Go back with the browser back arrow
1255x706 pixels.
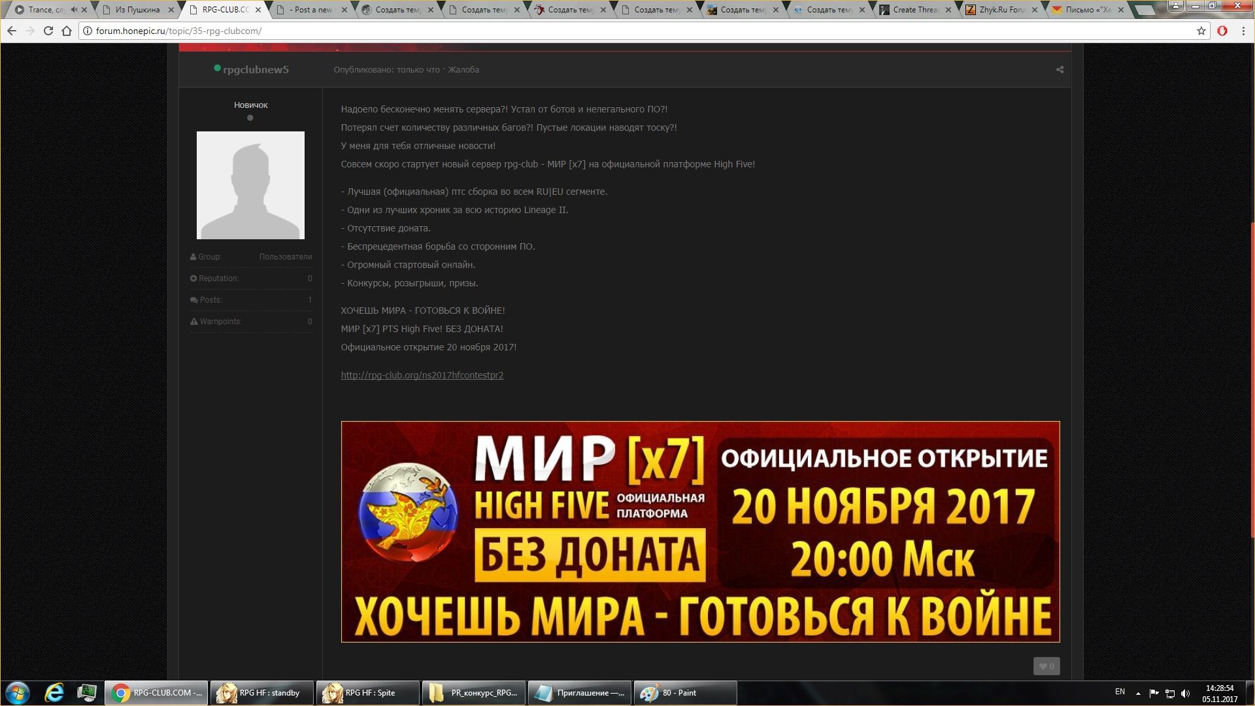pyautogui.click(x=12, y=31)
